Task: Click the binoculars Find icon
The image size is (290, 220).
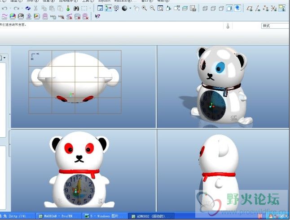Action: tap(76, 9)
